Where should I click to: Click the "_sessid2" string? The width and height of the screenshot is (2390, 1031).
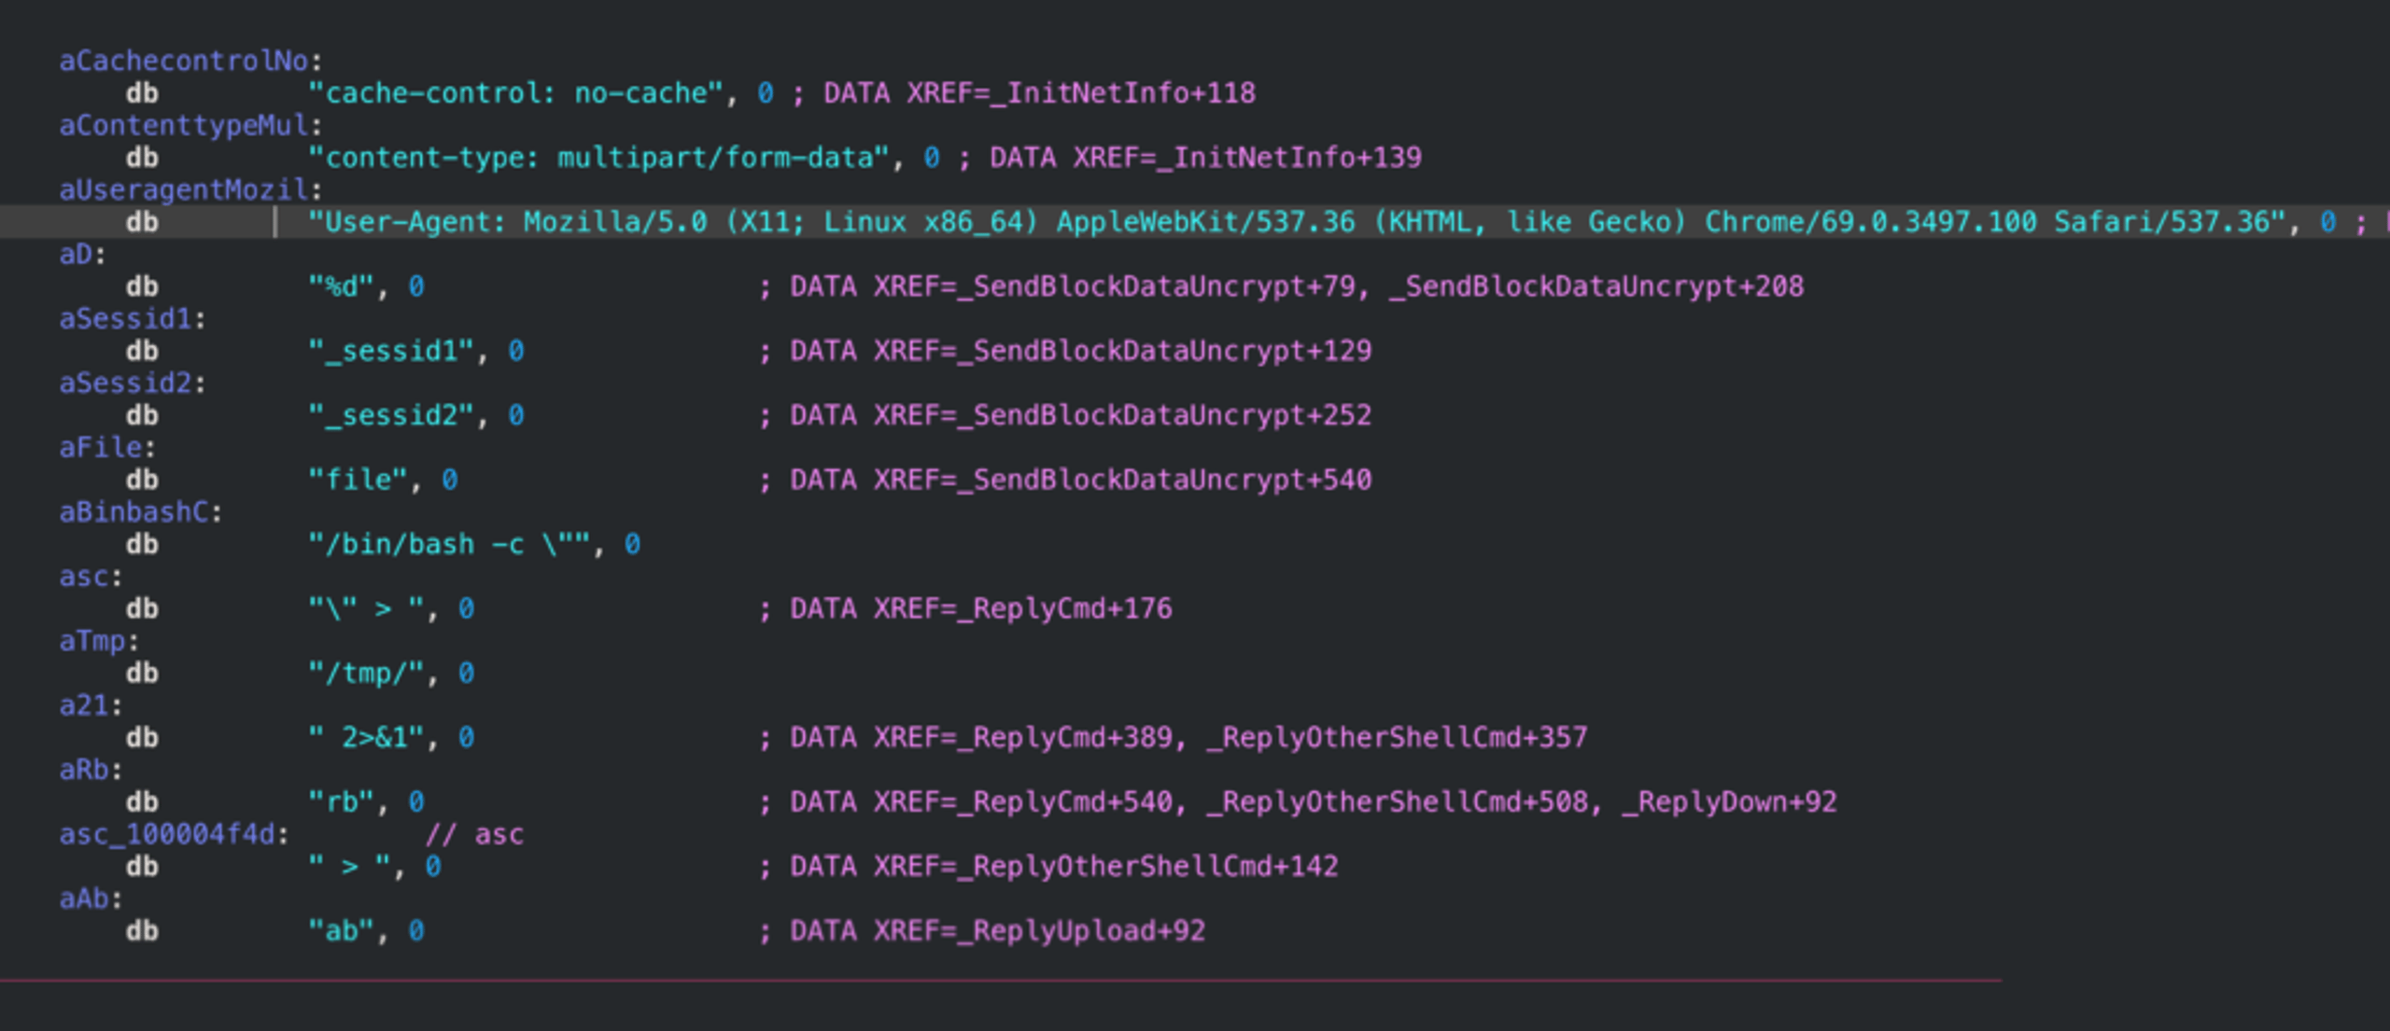(x=391, y=415)
